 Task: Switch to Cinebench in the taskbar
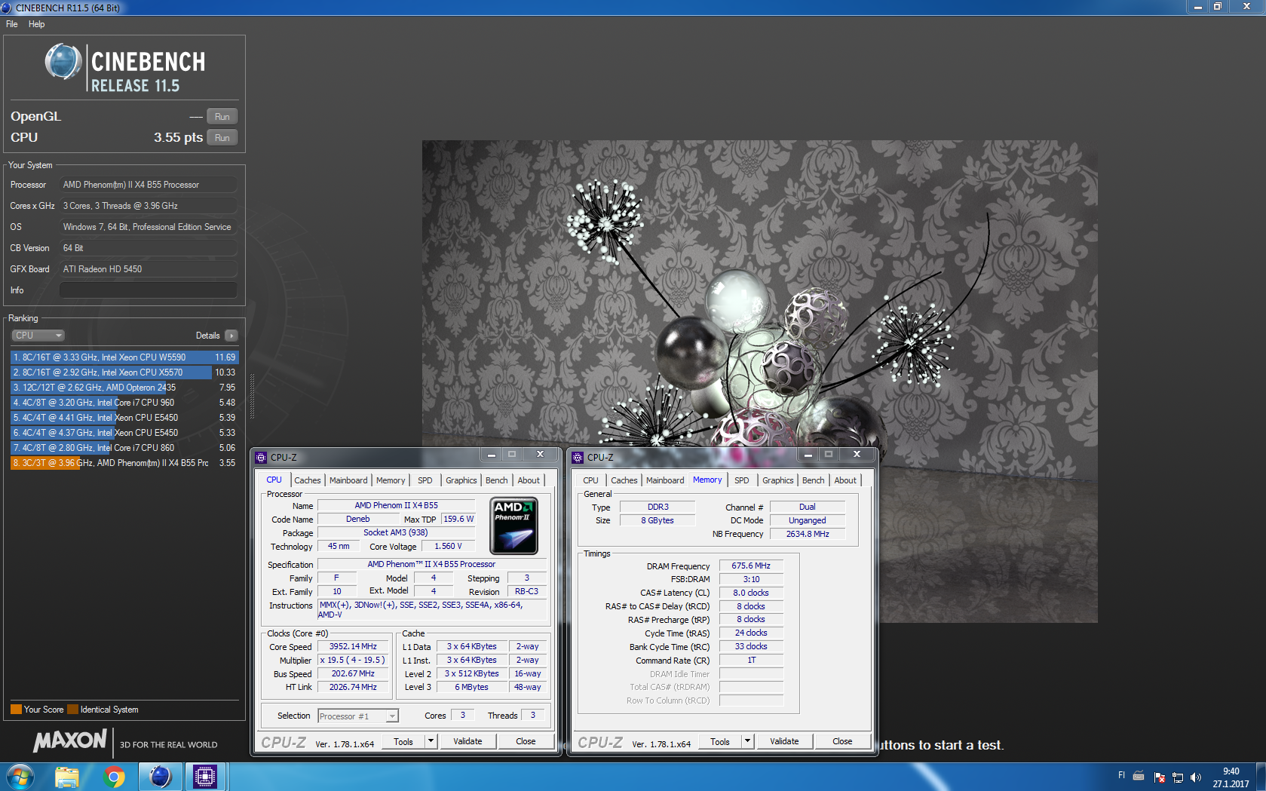click(160, 777)
